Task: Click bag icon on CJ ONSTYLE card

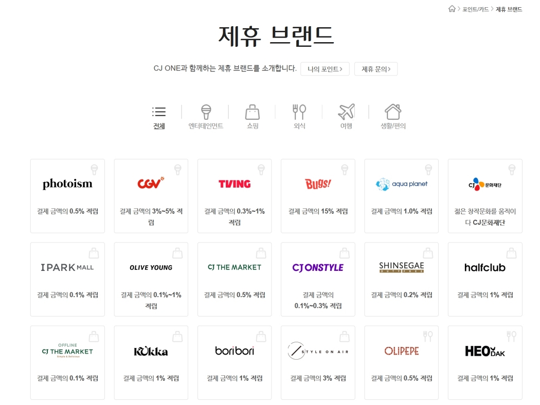Action: [x=345, y=253]
